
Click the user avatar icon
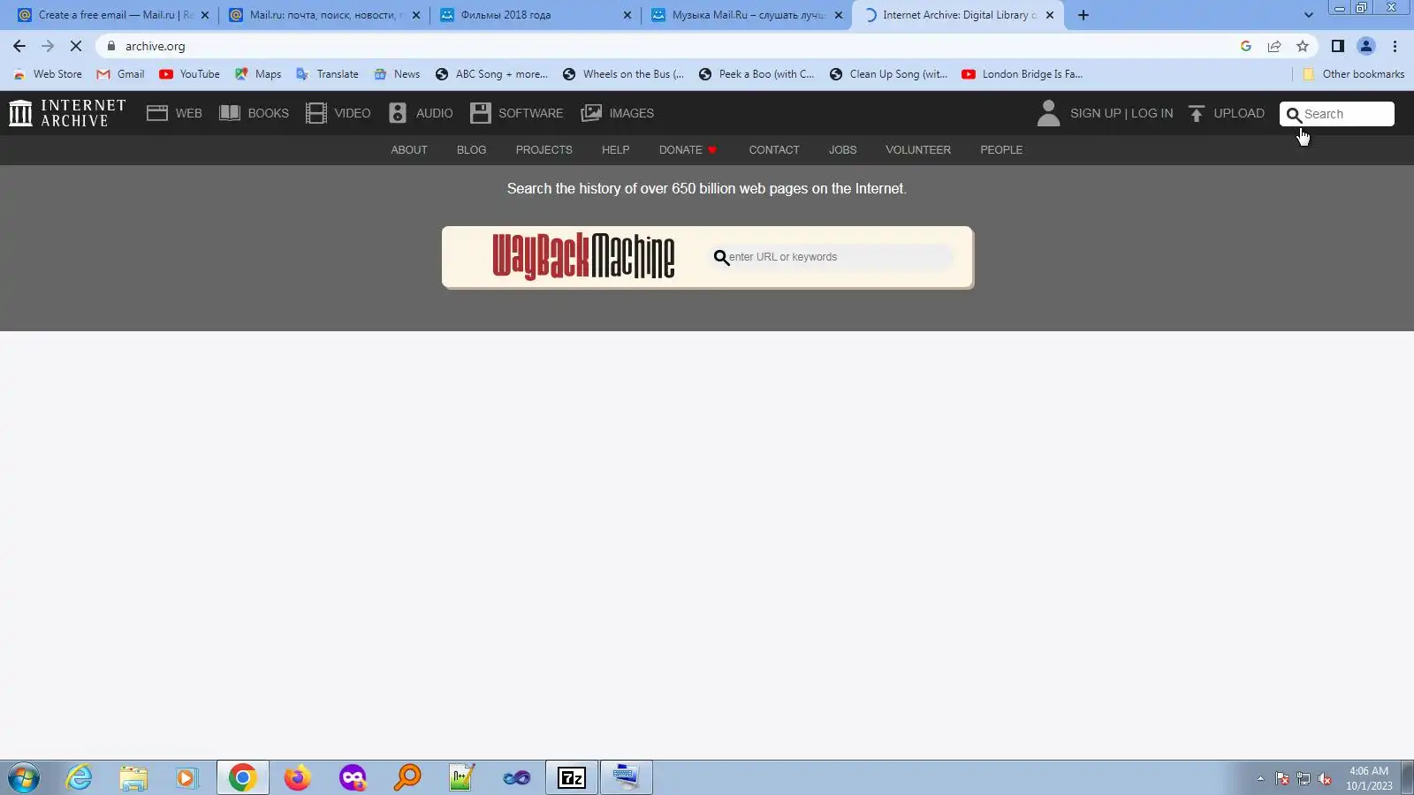[1048, 113]
